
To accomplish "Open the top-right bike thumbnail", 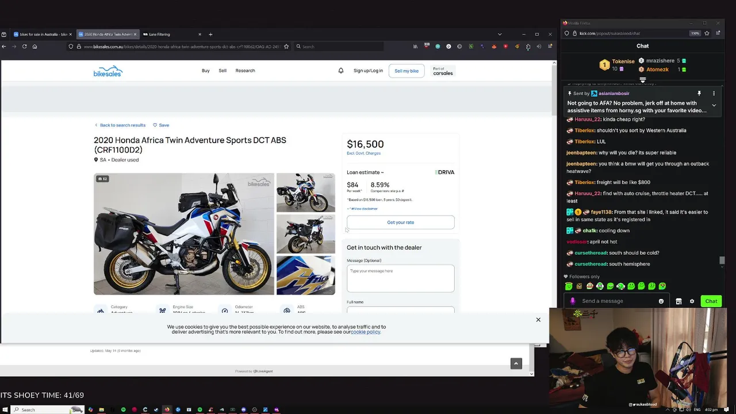I will click(306, 193).
